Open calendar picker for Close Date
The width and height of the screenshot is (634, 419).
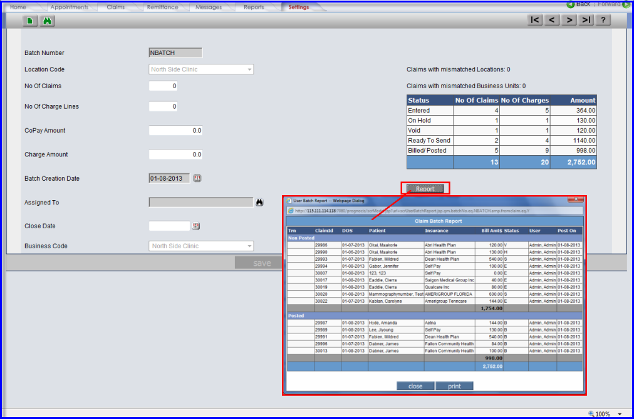(195, 226)
